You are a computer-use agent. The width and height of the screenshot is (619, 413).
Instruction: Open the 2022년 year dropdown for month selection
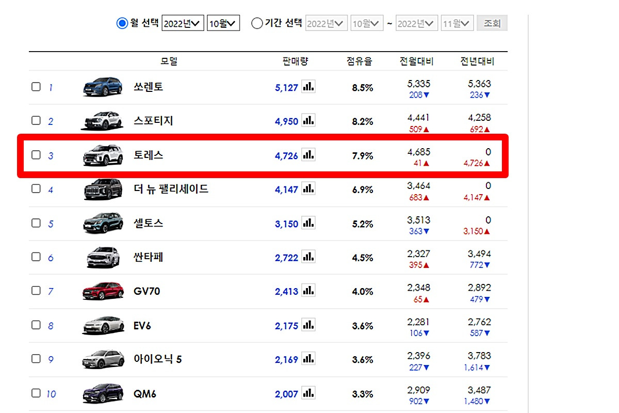pos(183,23)
